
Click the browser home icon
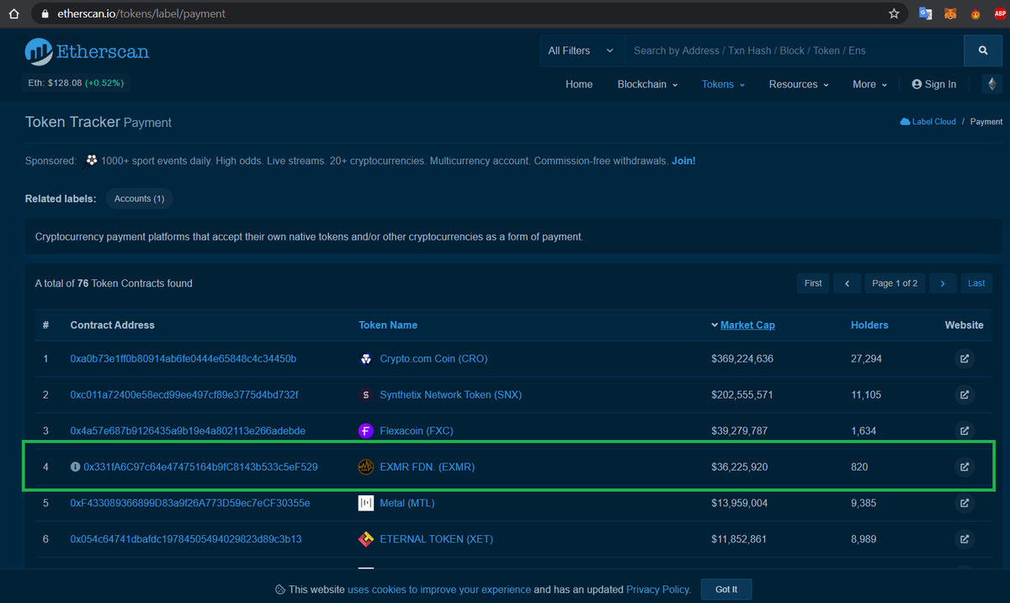pyautogui.click(x=13, y=13)
